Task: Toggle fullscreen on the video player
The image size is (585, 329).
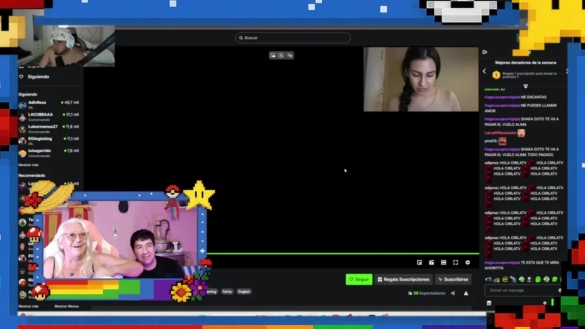Action: click(x=456, y=262)
